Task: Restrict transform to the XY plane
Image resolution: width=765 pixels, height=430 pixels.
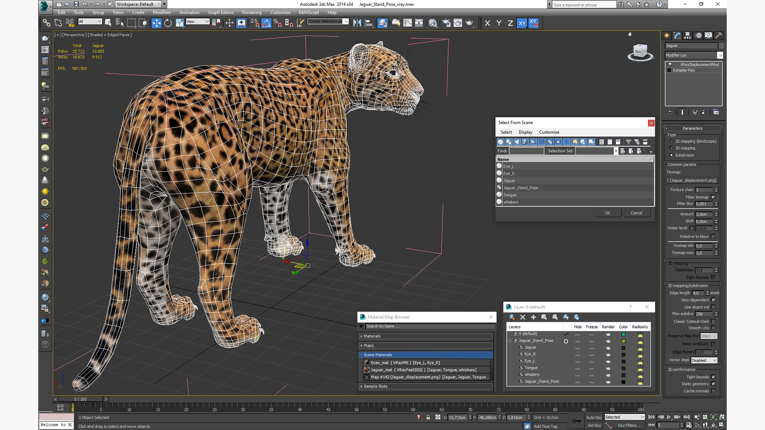Action: [x=522, y=23]
